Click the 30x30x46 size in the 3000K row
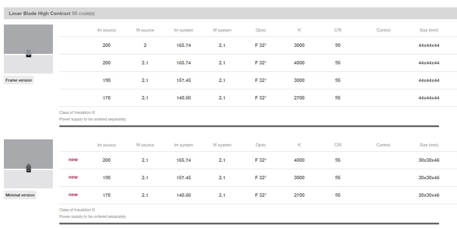This screenshot has height=229, width=457. coord(429,178)
